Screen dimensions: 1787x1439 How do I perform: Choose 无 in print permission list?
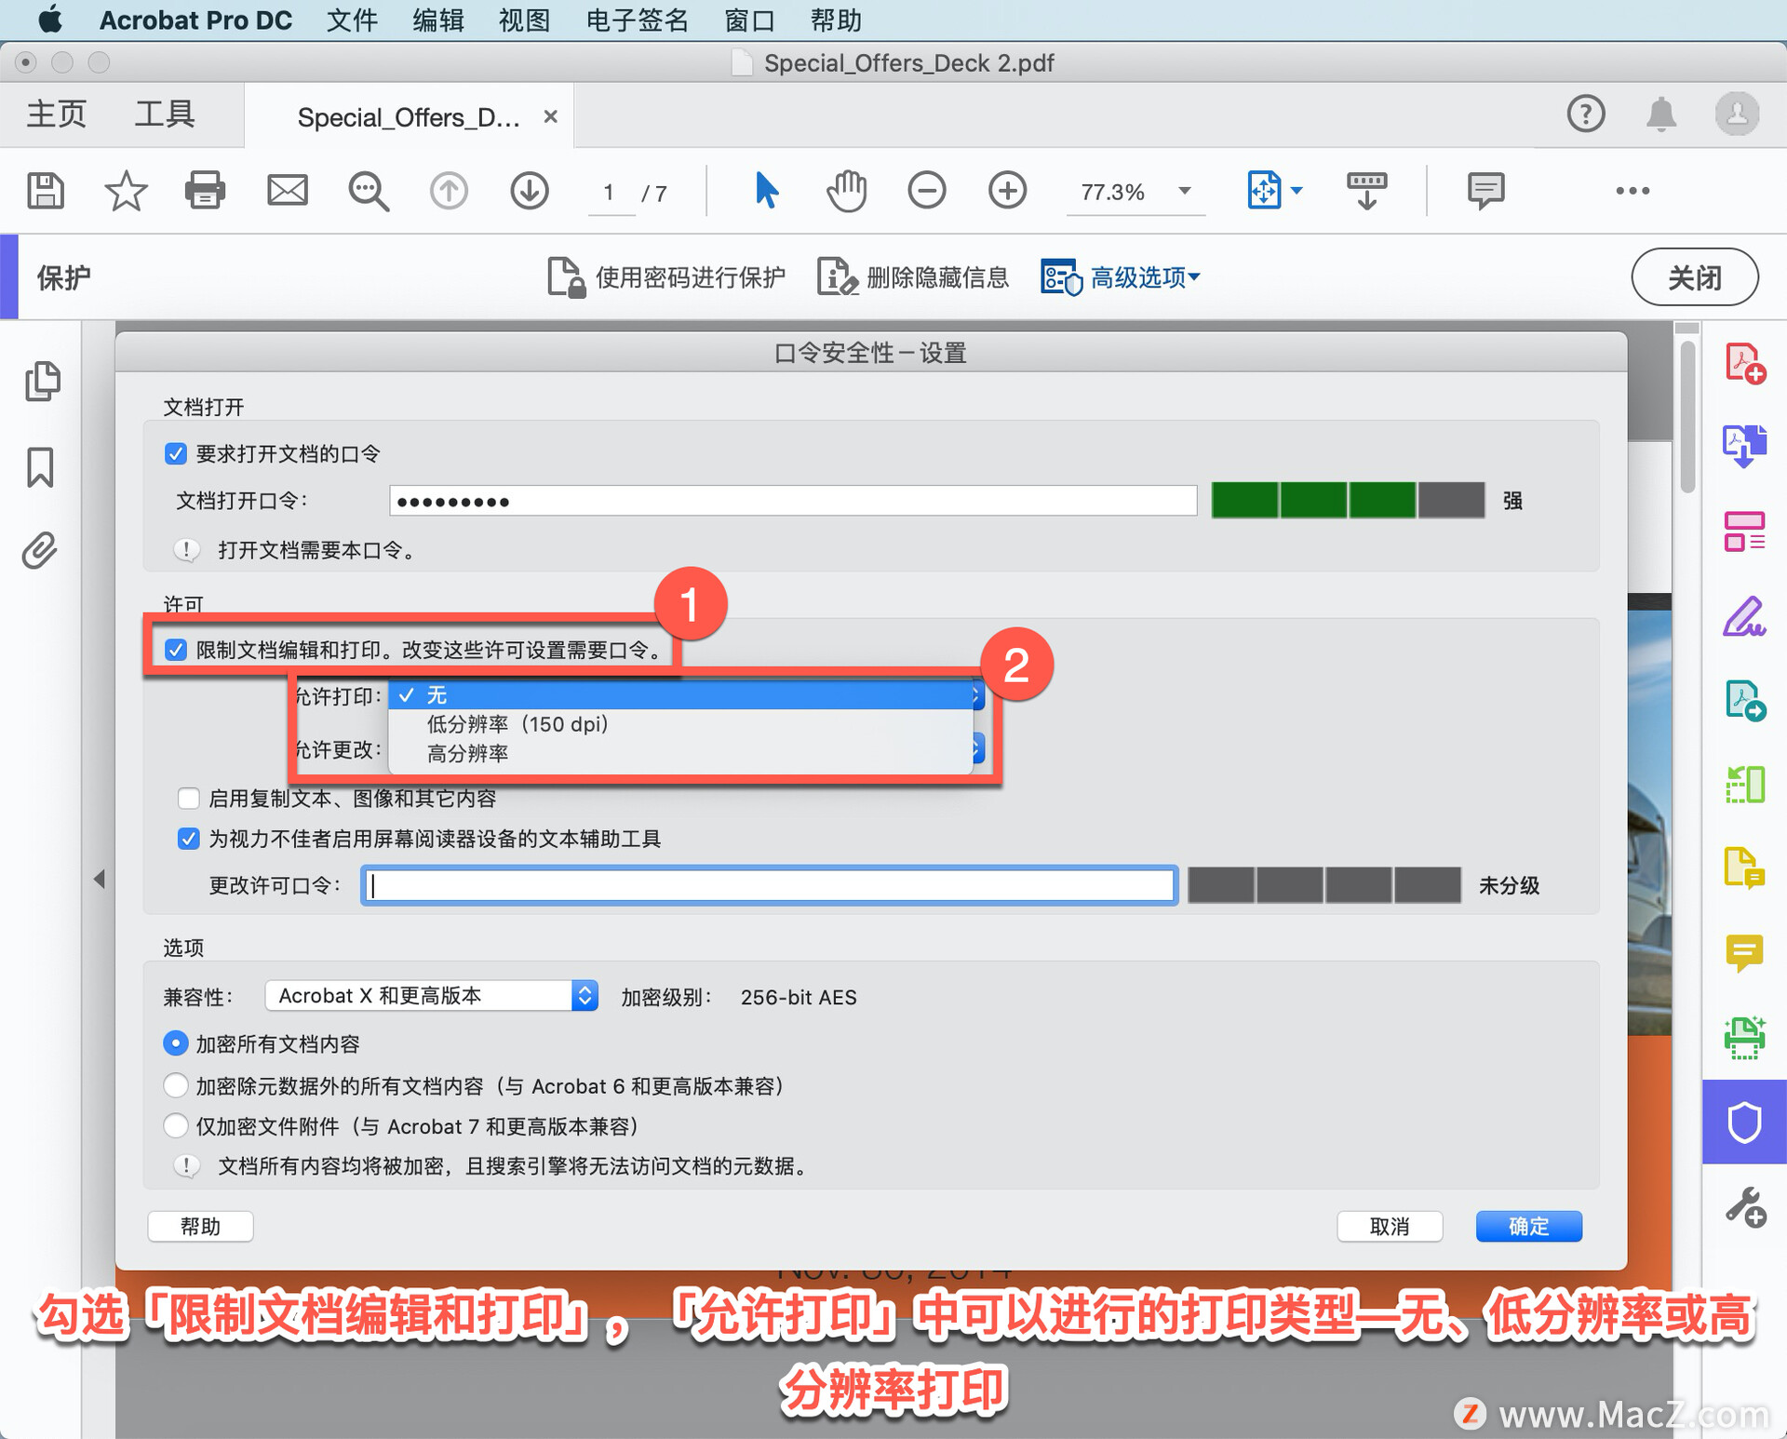[x=681, y=695]
